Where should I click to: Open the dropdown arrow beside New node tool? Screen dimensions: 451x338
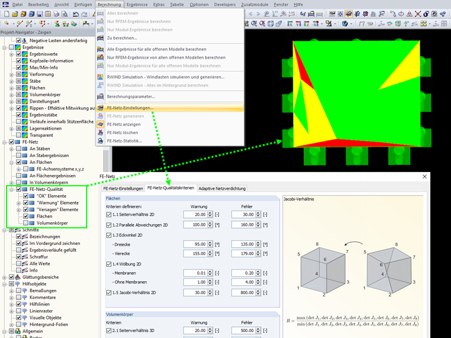pyautogui.click(x=14, y=24)
